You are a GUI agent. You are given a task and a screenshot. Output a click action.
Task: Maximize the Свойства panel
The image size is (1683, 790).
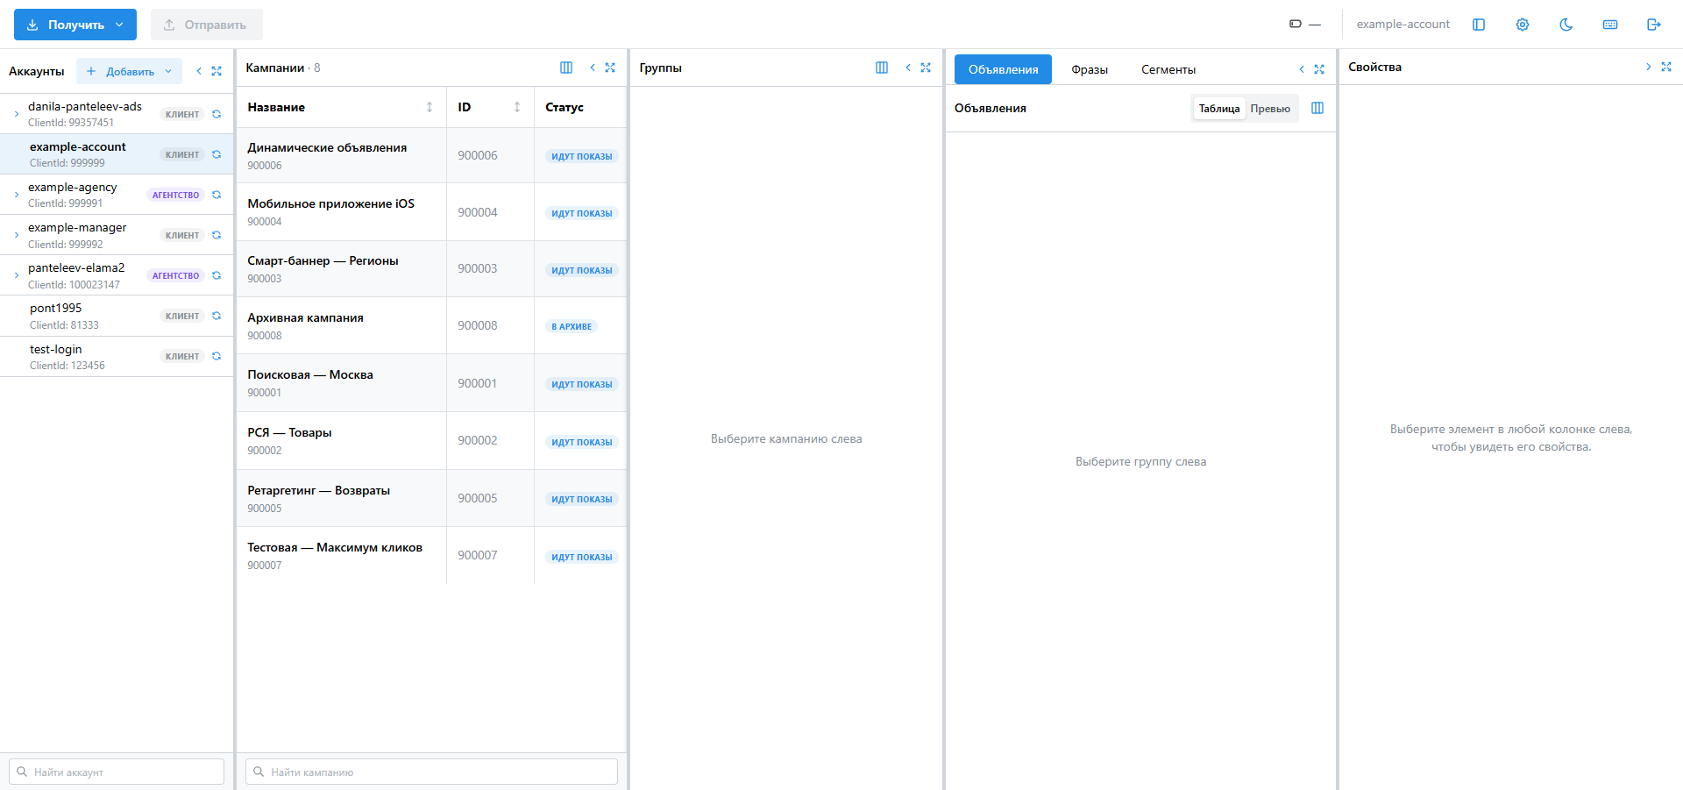click(1666, 67)
